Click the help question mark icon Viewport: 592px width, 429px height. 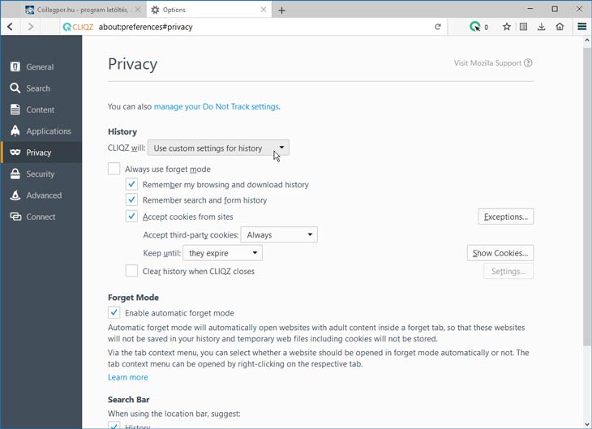(528, 63)
